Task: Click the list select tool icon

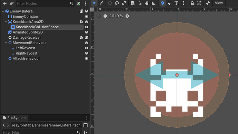Action: point(133,3)
